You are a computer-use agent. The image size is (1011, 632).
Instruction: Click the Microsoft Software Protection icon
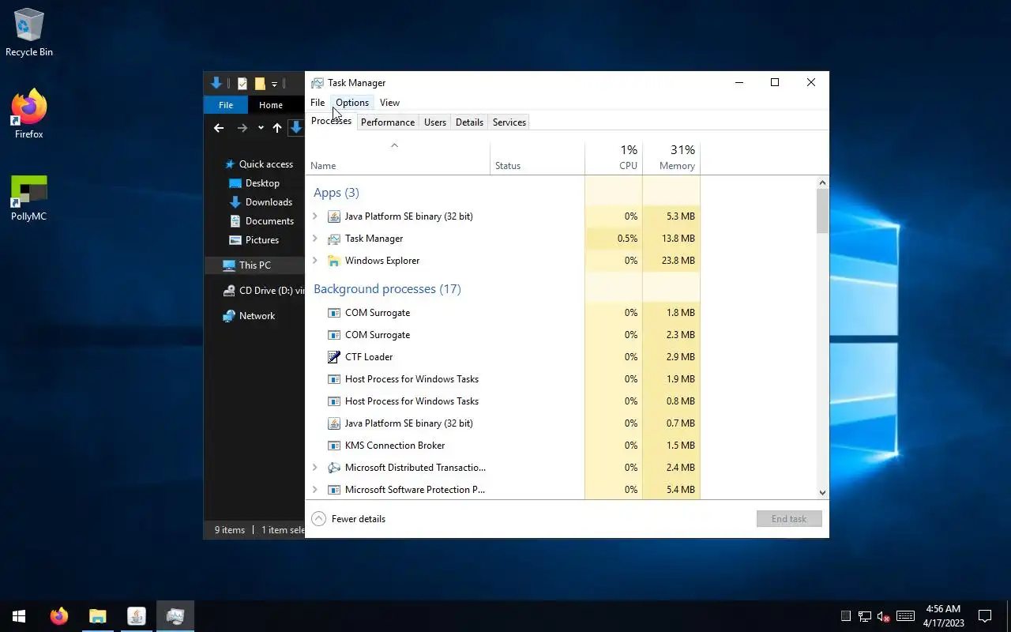tap(334, 490)
